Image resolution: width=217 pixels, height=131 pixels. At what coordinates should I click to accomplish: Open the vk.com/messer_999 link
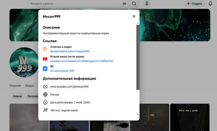[x=62, y=71]
